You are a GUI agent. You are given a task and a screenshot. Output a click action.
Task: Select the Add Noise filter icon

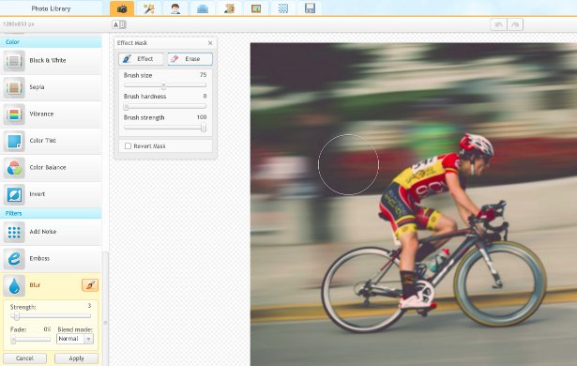(x=14, y=232)
